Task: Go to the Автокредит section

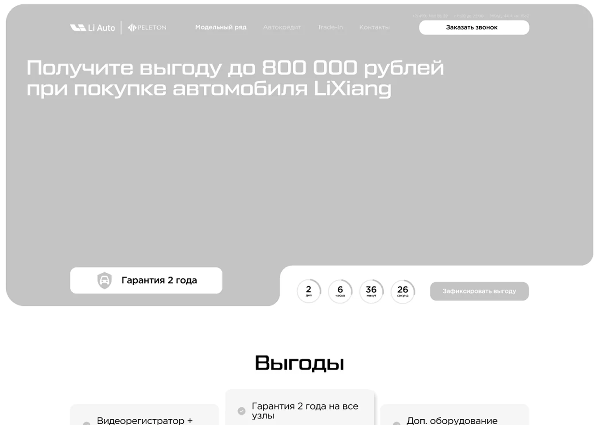Action: click(282, 27)
